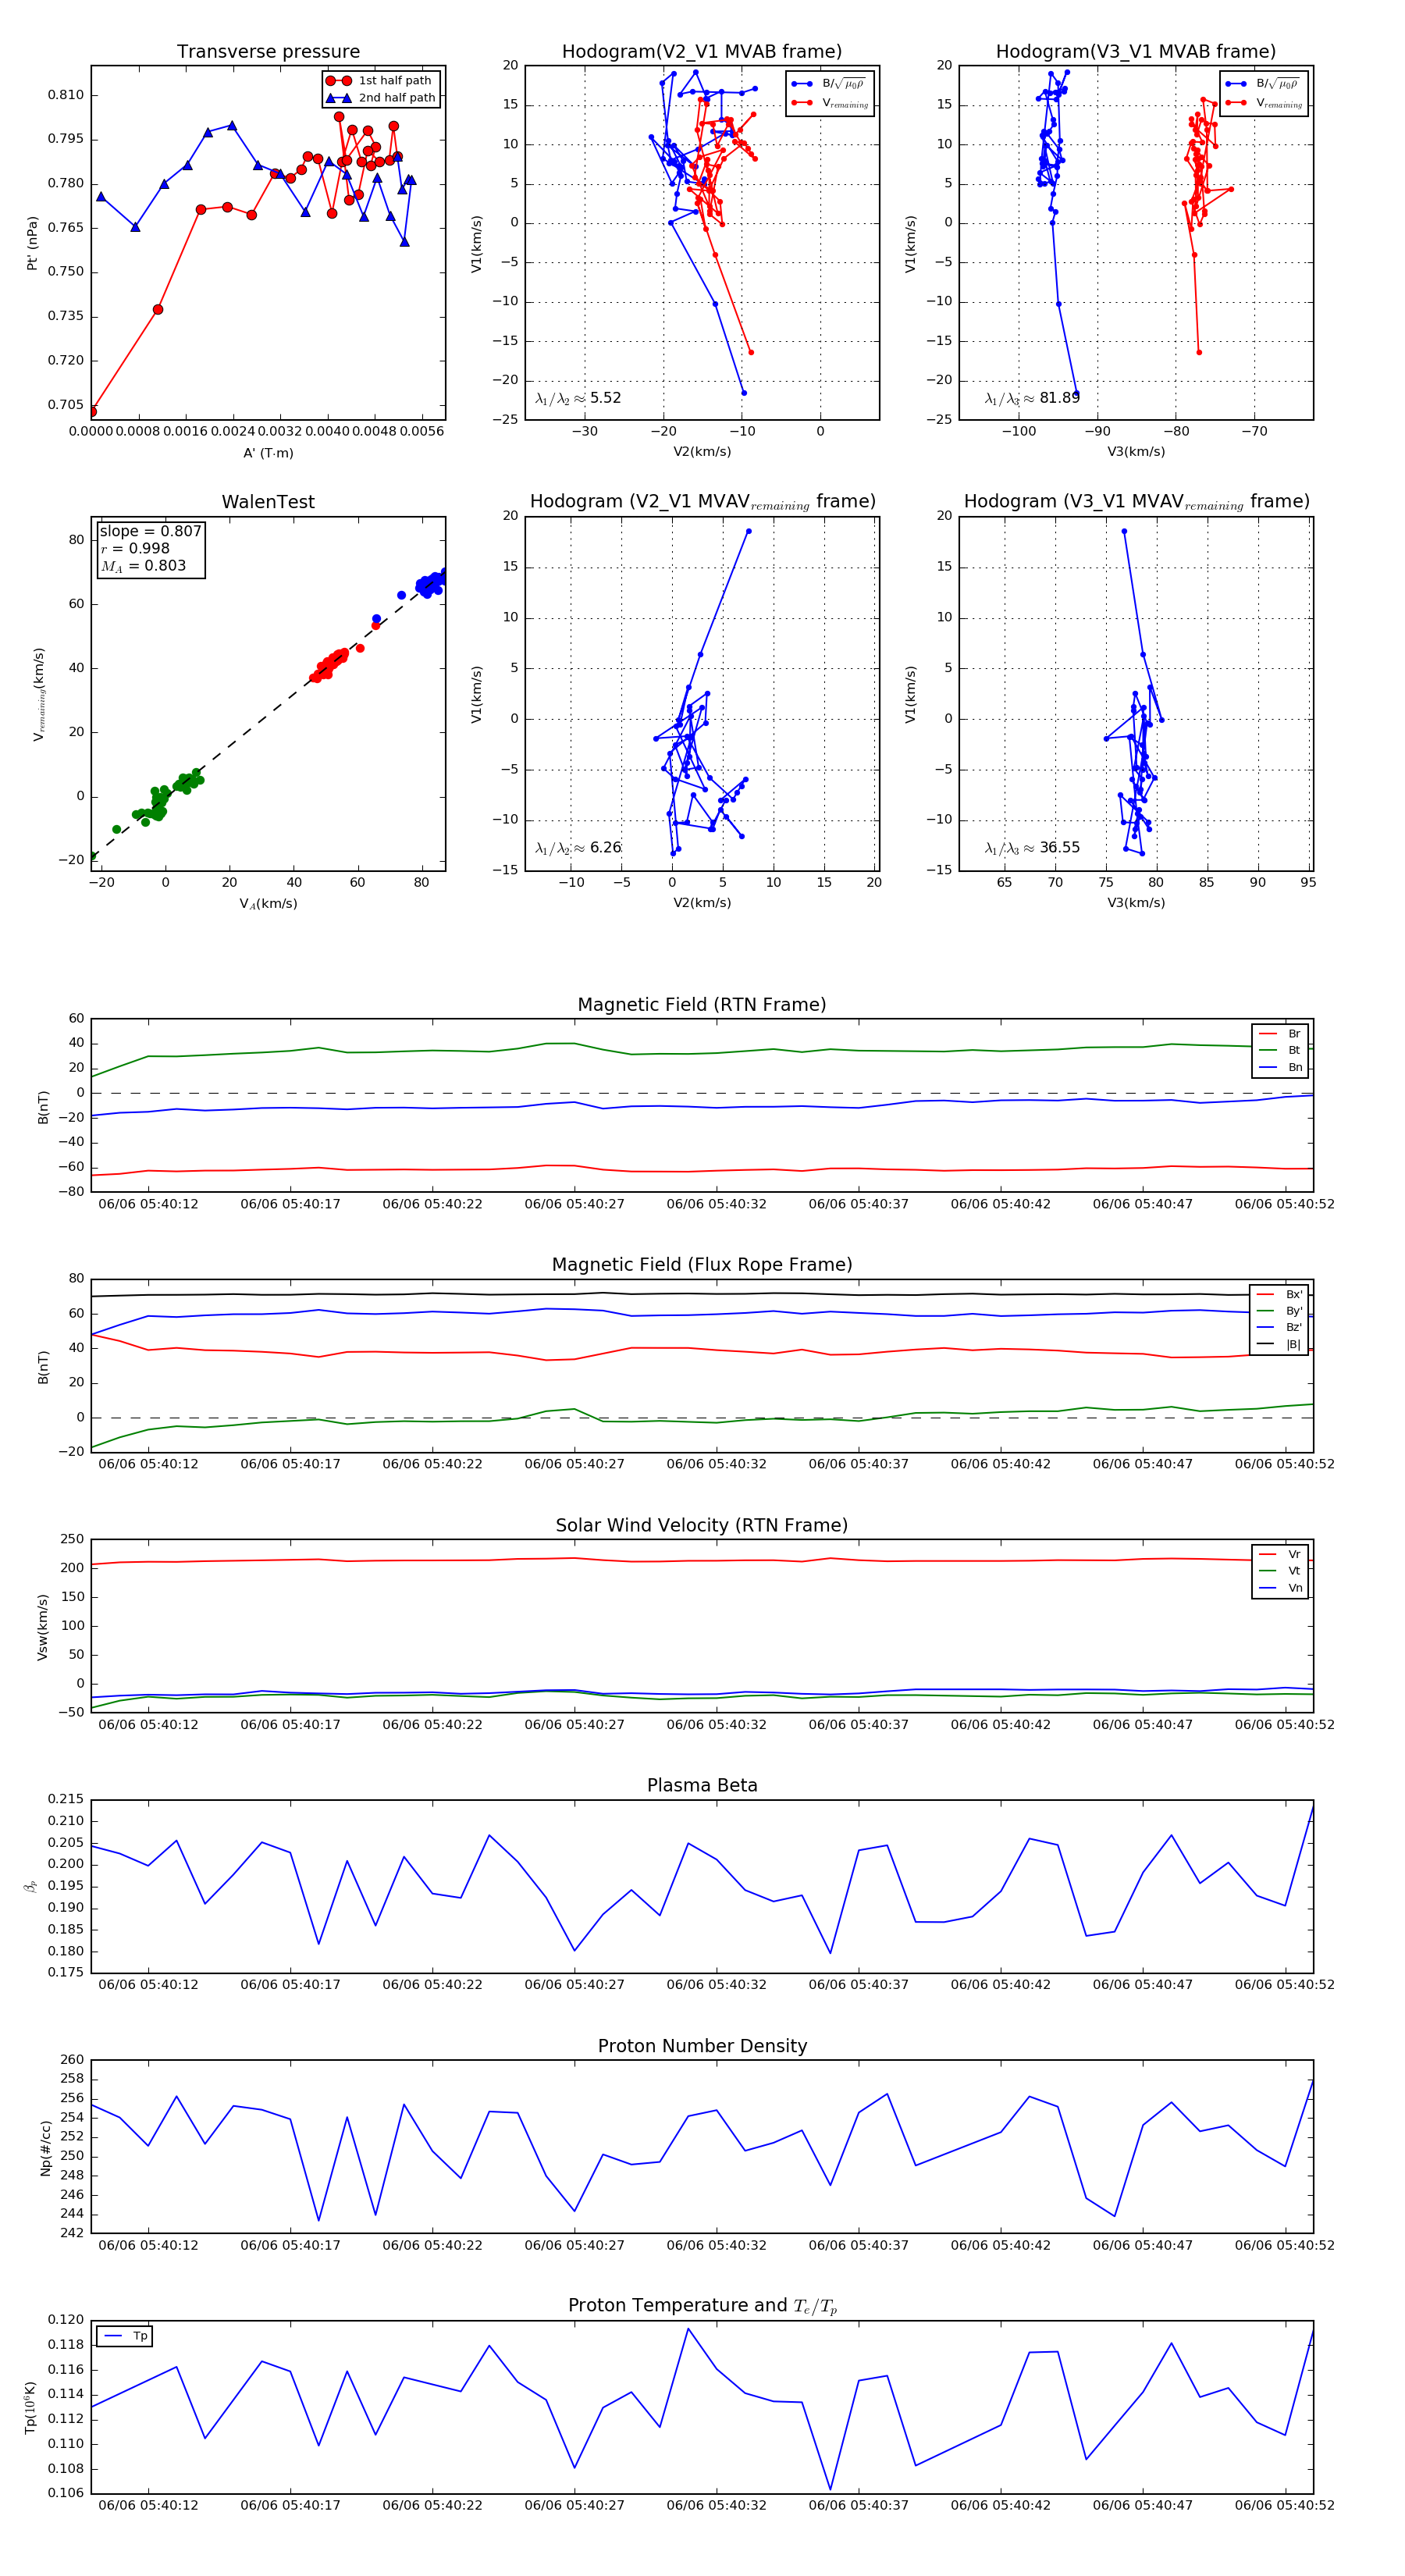Click the "A' (T·m)" axis label

[x=268, y=453]
